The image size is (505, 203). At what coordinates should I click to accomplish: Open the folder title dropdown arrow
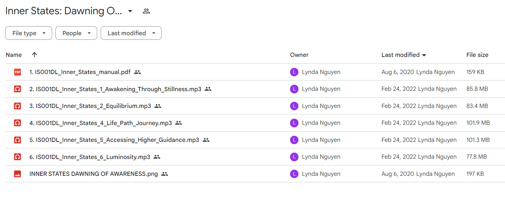tap(130, 11)
